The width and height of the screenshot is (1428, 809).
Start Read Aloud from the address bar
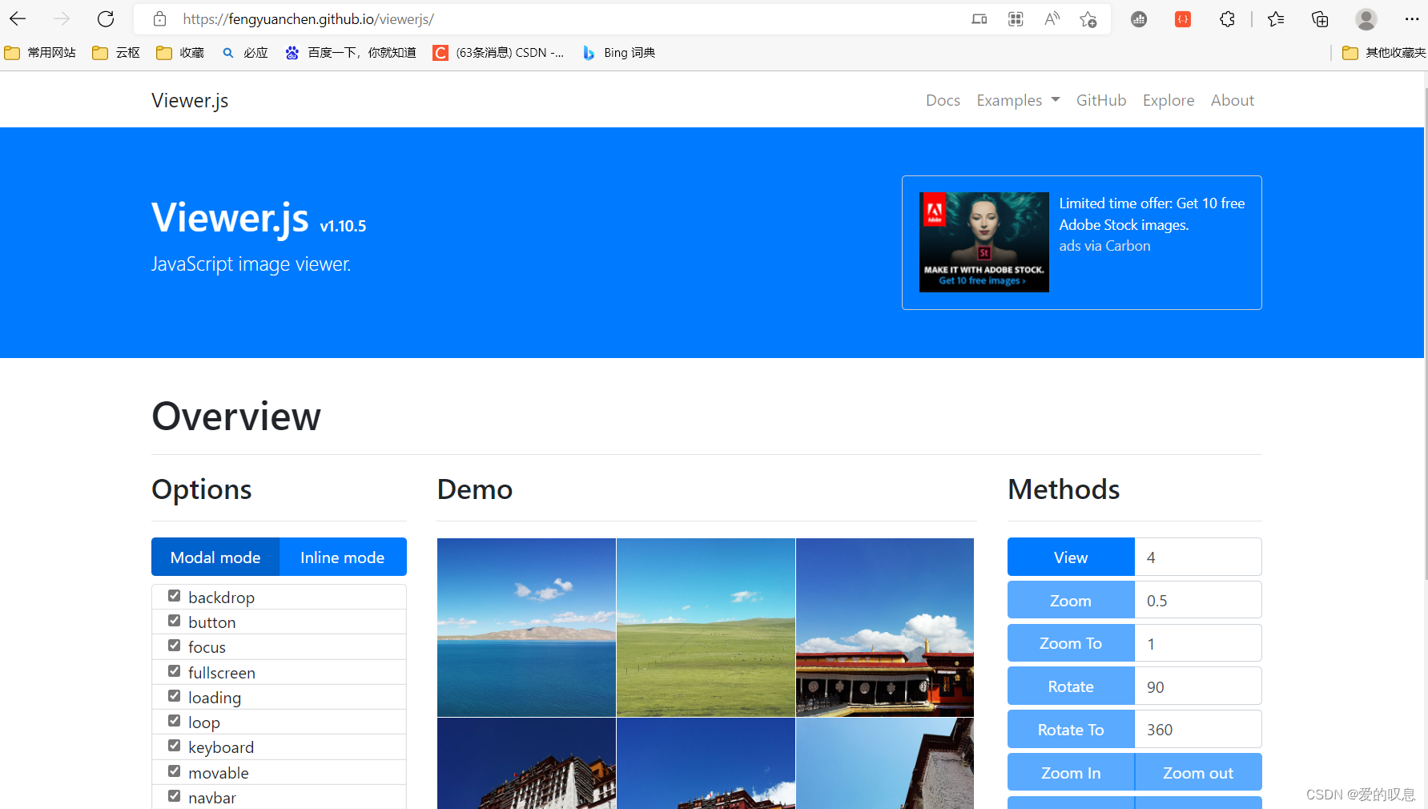[1051, 18]
